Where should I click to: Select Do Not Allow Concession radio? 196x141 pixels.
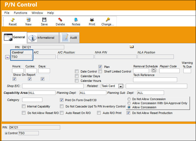click(x=129, y=99)
